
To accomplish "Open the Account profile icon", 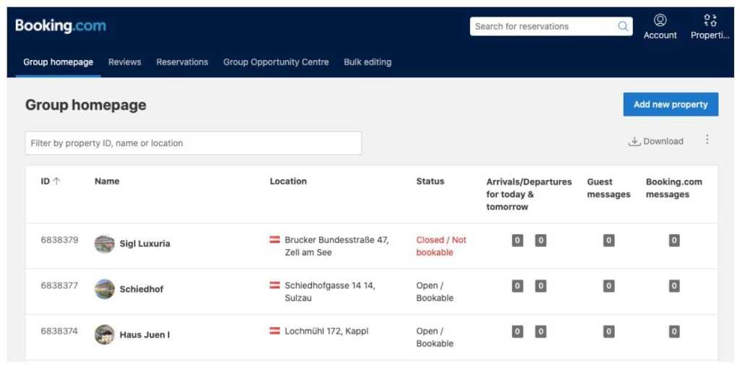I will click(660, 20).
